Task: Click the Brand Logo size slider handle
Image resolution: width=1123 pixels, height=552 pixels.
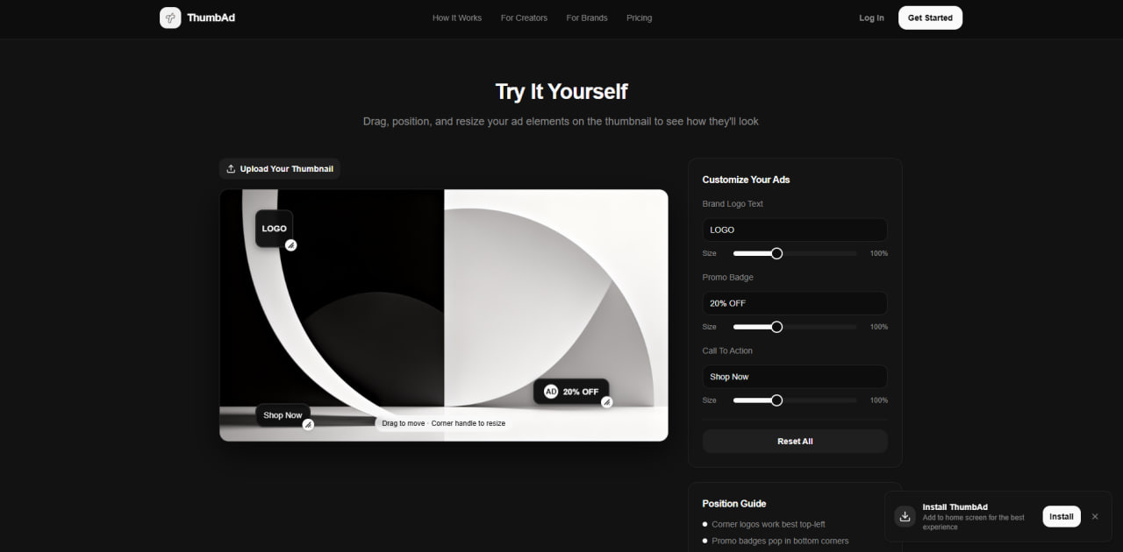Action: (776, 253)
